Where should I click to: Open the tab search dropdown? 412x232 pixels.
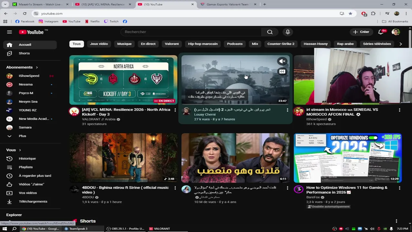(5, 5)
